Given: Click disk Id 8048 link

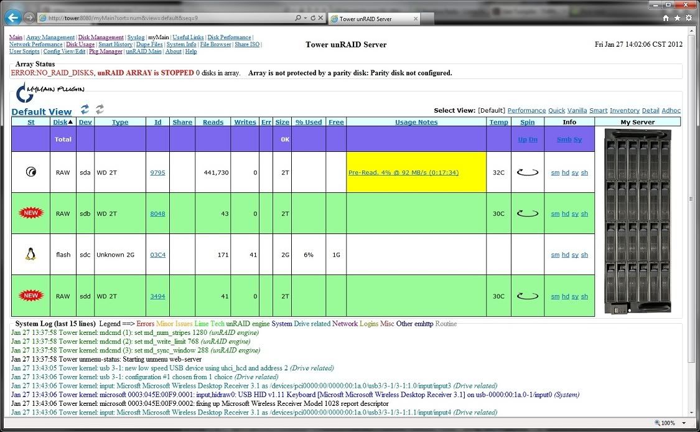Looking at the screenshot, I should 157,214.
